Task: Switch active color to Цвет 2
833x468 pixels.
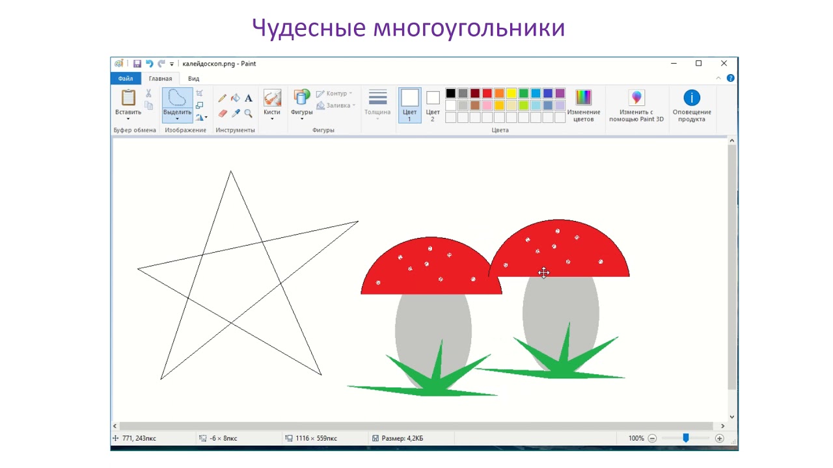Action: coord(433,105)
